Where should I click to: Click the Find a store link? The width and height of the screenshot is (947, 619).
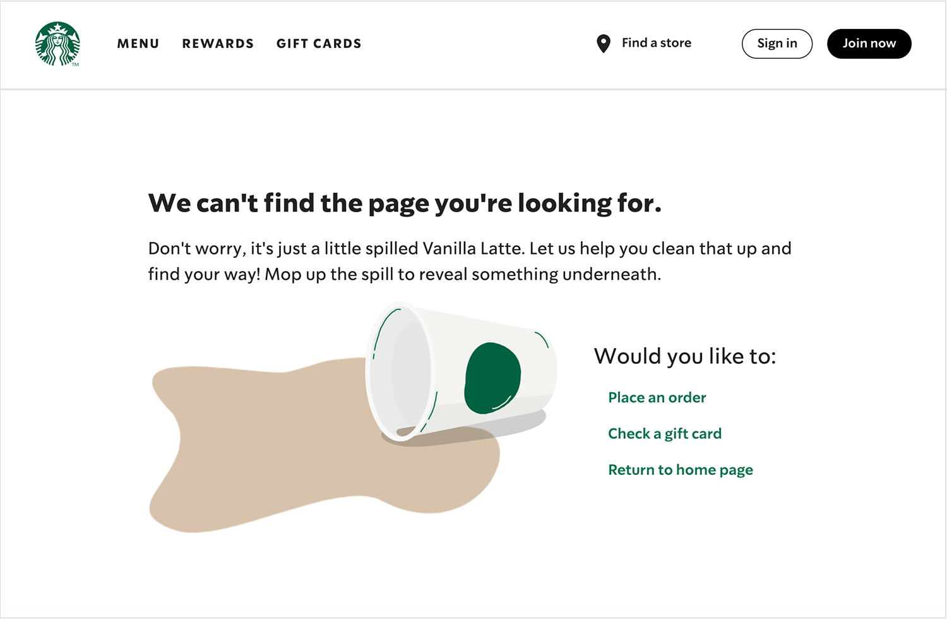656,43
